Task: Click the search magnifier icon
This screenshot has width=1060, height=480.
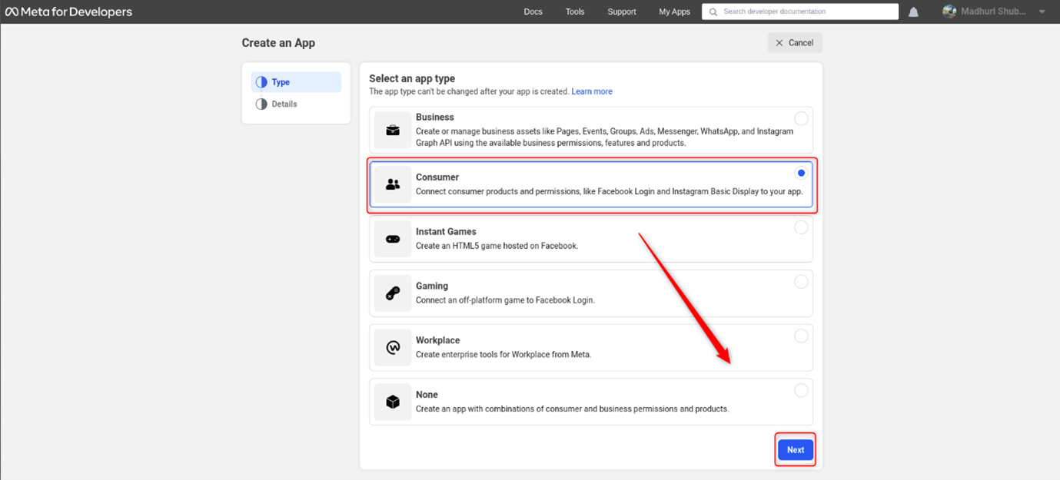Action: pos(713,12)
